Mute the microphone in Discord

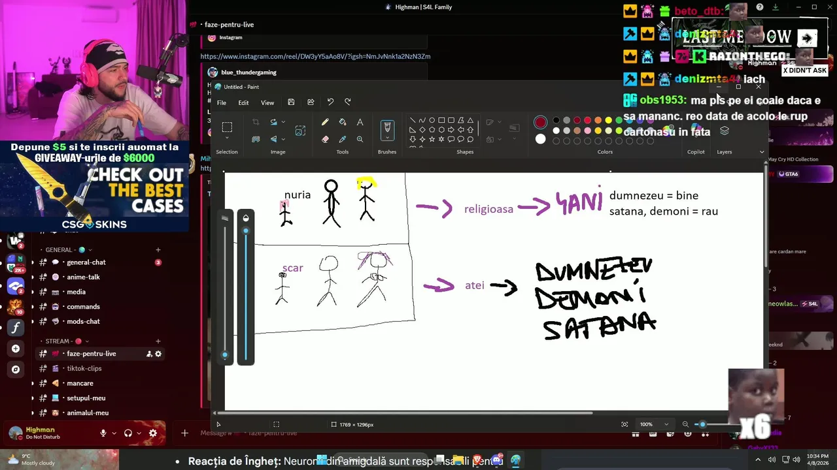point(103,433)
